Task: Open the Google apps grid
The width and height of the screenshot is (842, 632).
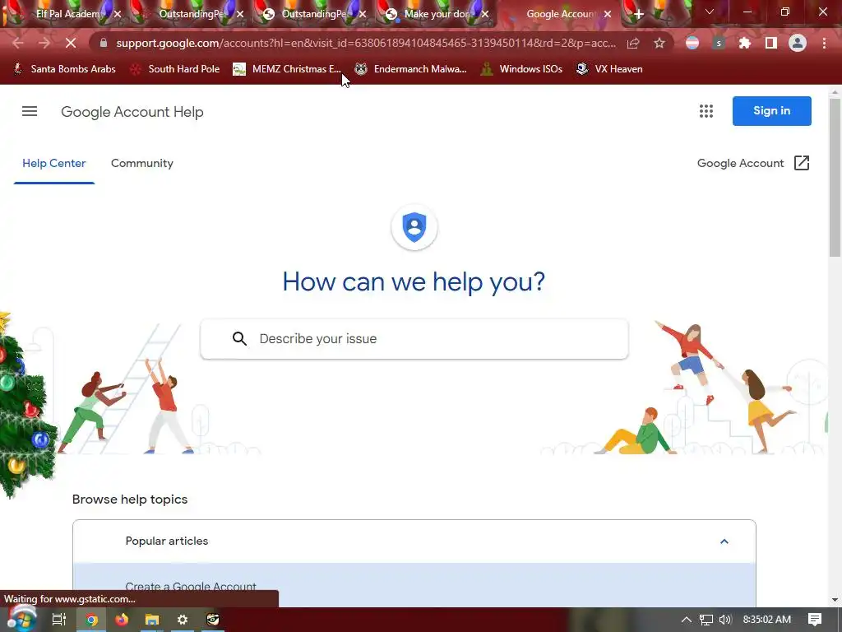Action: pos(706,111)
